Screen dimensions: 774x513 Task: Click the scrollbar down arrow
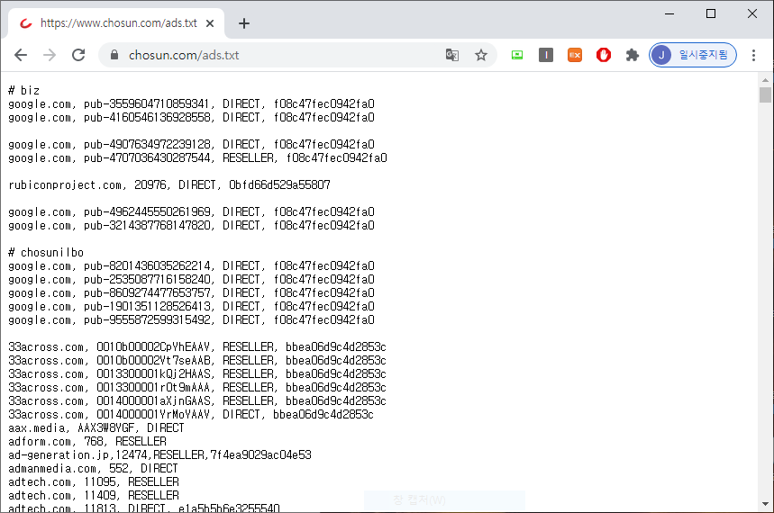pyautogui.click(x=765, y=504)
